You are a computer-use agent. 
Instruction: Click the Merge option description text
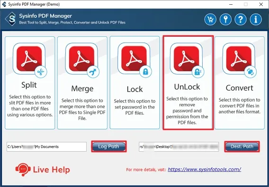pyautogui.click(x=82, y=110)
